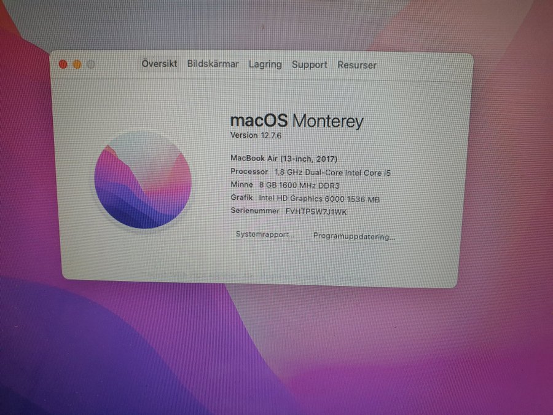The image size is (553, 415).
Task: Click the Processor 1,8 GHz specification line
Action: point(310,172)
